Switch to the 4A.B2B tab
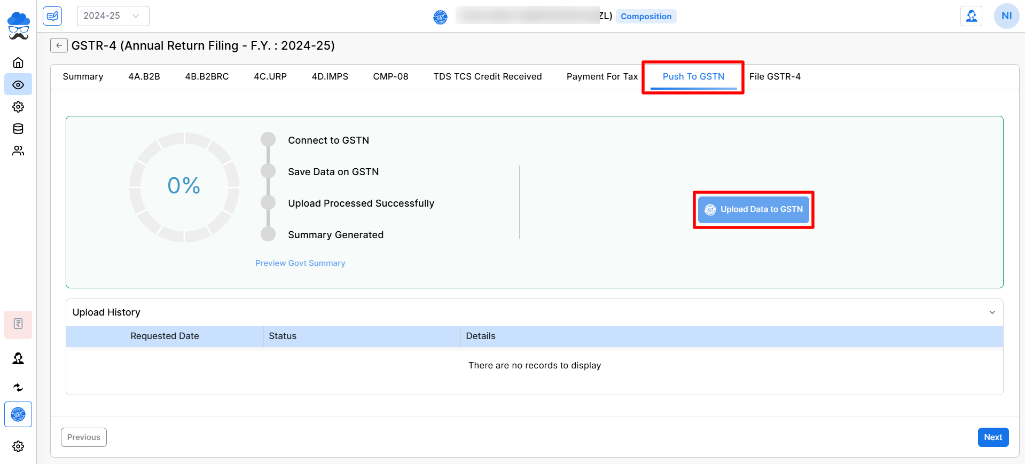The image size is (1025, 464). coord(144,77)
